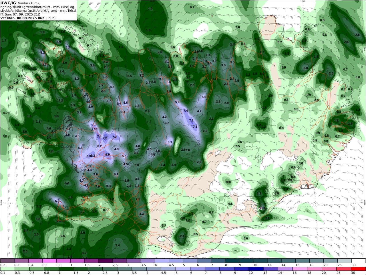Click bottom legend swatch between 4 and 4.5
The height and width of the screenshot is (275, 366).
[x=154, y=269]
